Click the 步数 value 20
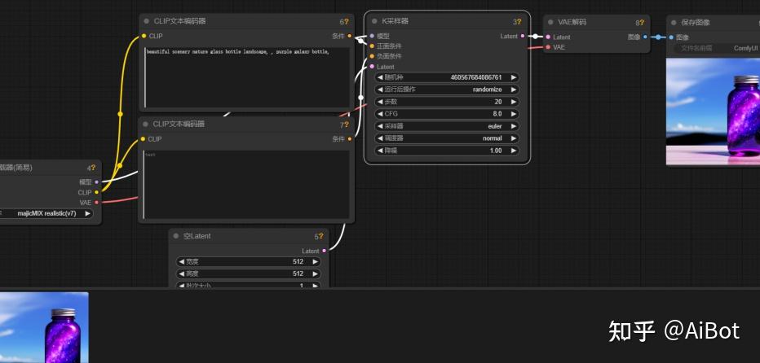The height and width of the screenshot is (363, 760). (498, 102)
